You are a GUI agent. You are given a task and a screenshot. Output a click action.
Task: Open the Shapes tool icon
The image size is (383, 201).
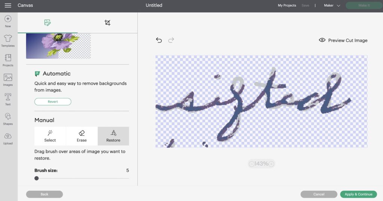pos(8,116)
